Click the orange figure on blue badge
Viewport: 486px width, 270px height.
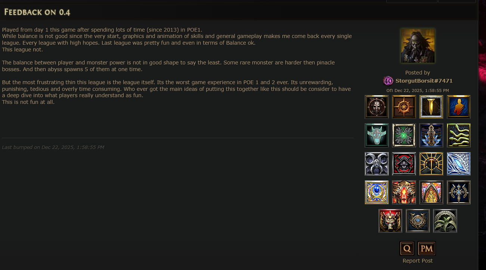click(459, 107)
